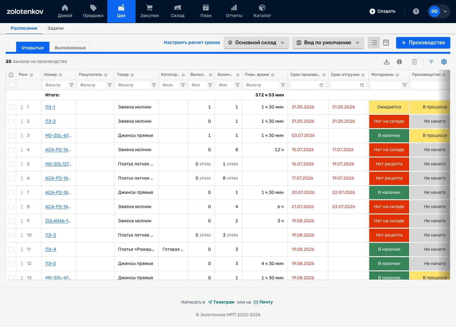
Task: Select the checkbox for order ПЗ-3
Action: click(11, 235)
